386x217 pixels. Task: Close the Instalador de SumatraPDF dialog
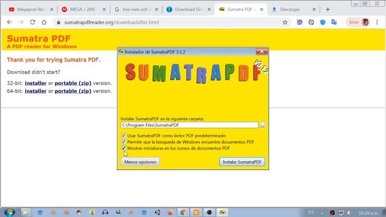pyautogui.click(x=262, y=52)
